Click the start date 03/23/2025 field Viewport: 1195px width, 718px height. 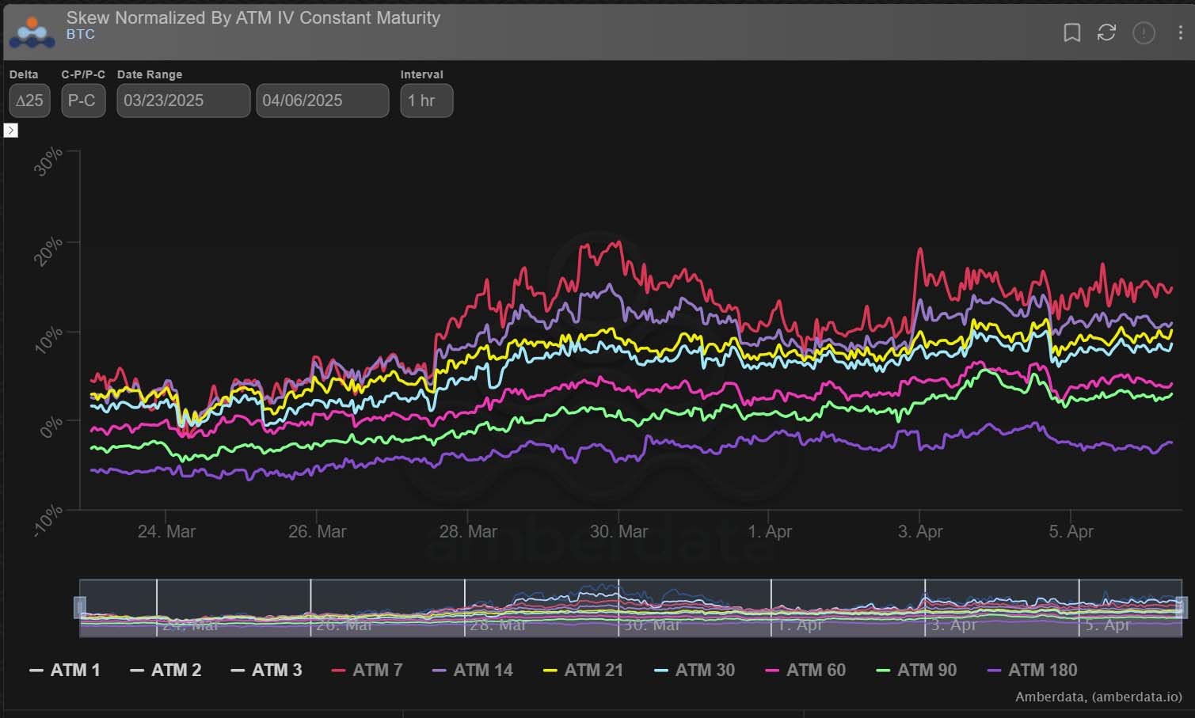(x=183, y=101)
